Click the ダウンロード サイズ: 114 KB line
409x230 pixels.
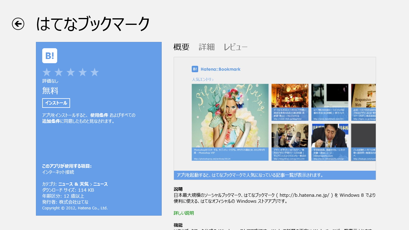pyautogui.click(x=68, y=190)
